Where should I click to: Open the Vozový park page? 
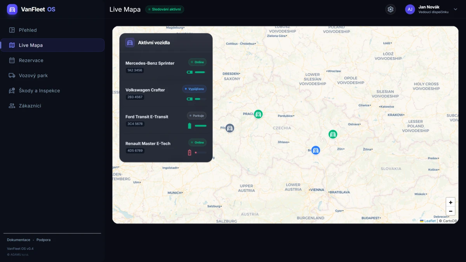(x=33, y=75)
